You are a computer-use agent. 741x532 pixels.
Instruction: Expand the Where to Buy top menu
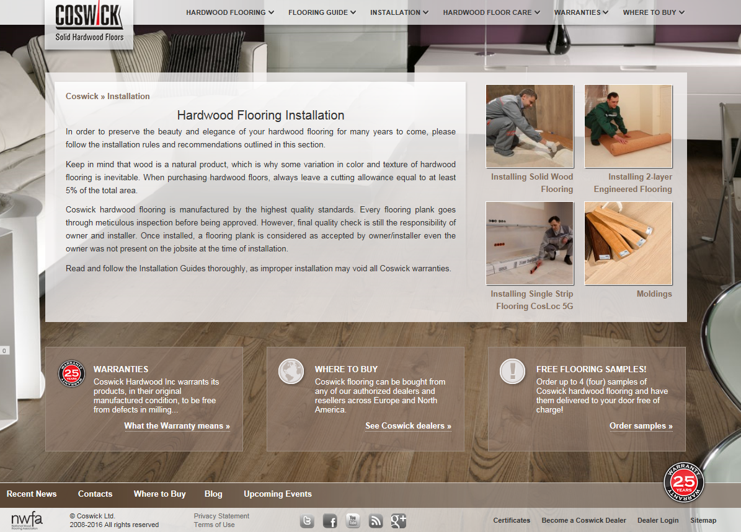pos(654,12)
